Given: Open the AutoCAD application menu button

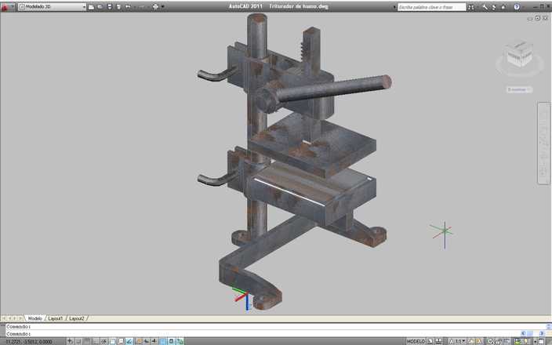Looking at the screenshot, I should pos(5,7).
